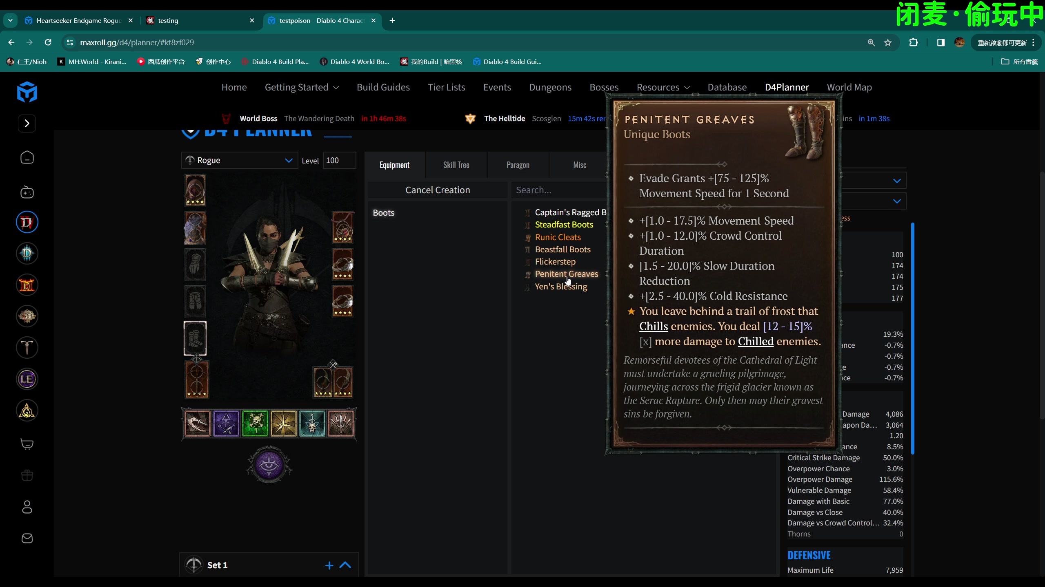
Task: Expand second dropdown right of tooltip
Action: [x=896, y=201]
